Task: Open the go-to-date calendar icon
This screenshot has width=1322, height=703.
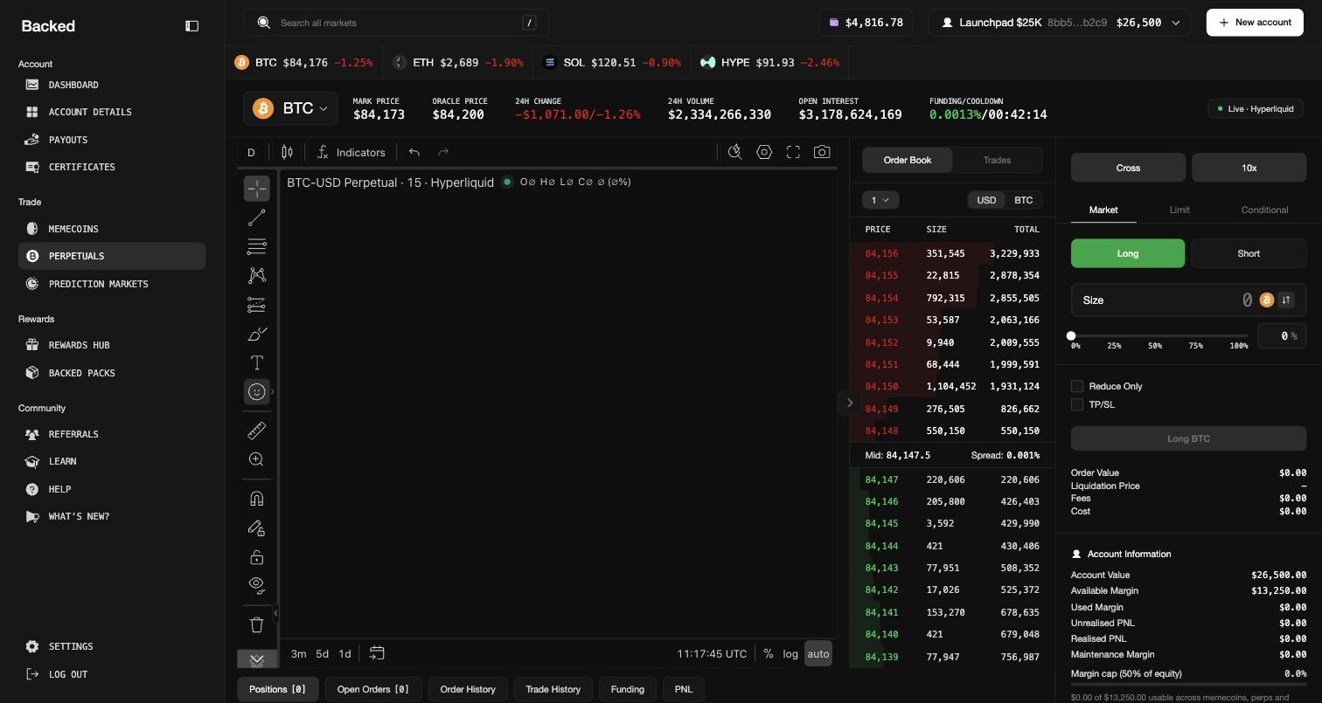Action: 377,653
